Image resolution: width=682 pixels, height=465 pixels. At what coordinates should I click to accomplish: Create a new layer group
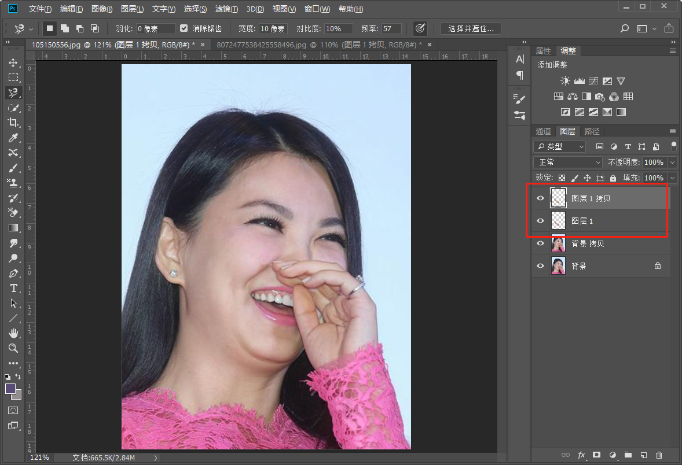point(628,455)
